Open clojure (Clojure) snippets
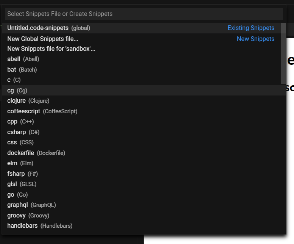Screen dimensions: 294x244 coord(28,101)
